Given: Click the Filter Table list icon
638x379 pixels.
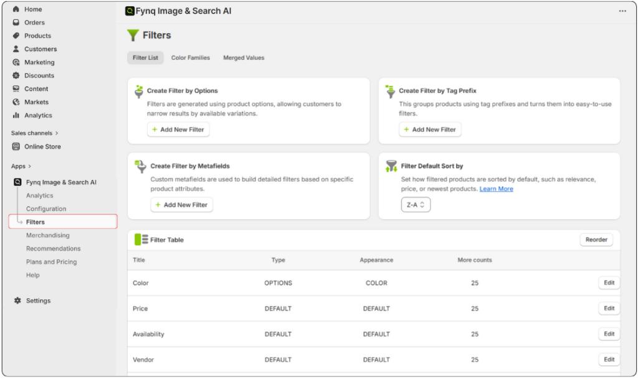Looking at the screenshot, I should pyautogui.click(x=141, y=240).
